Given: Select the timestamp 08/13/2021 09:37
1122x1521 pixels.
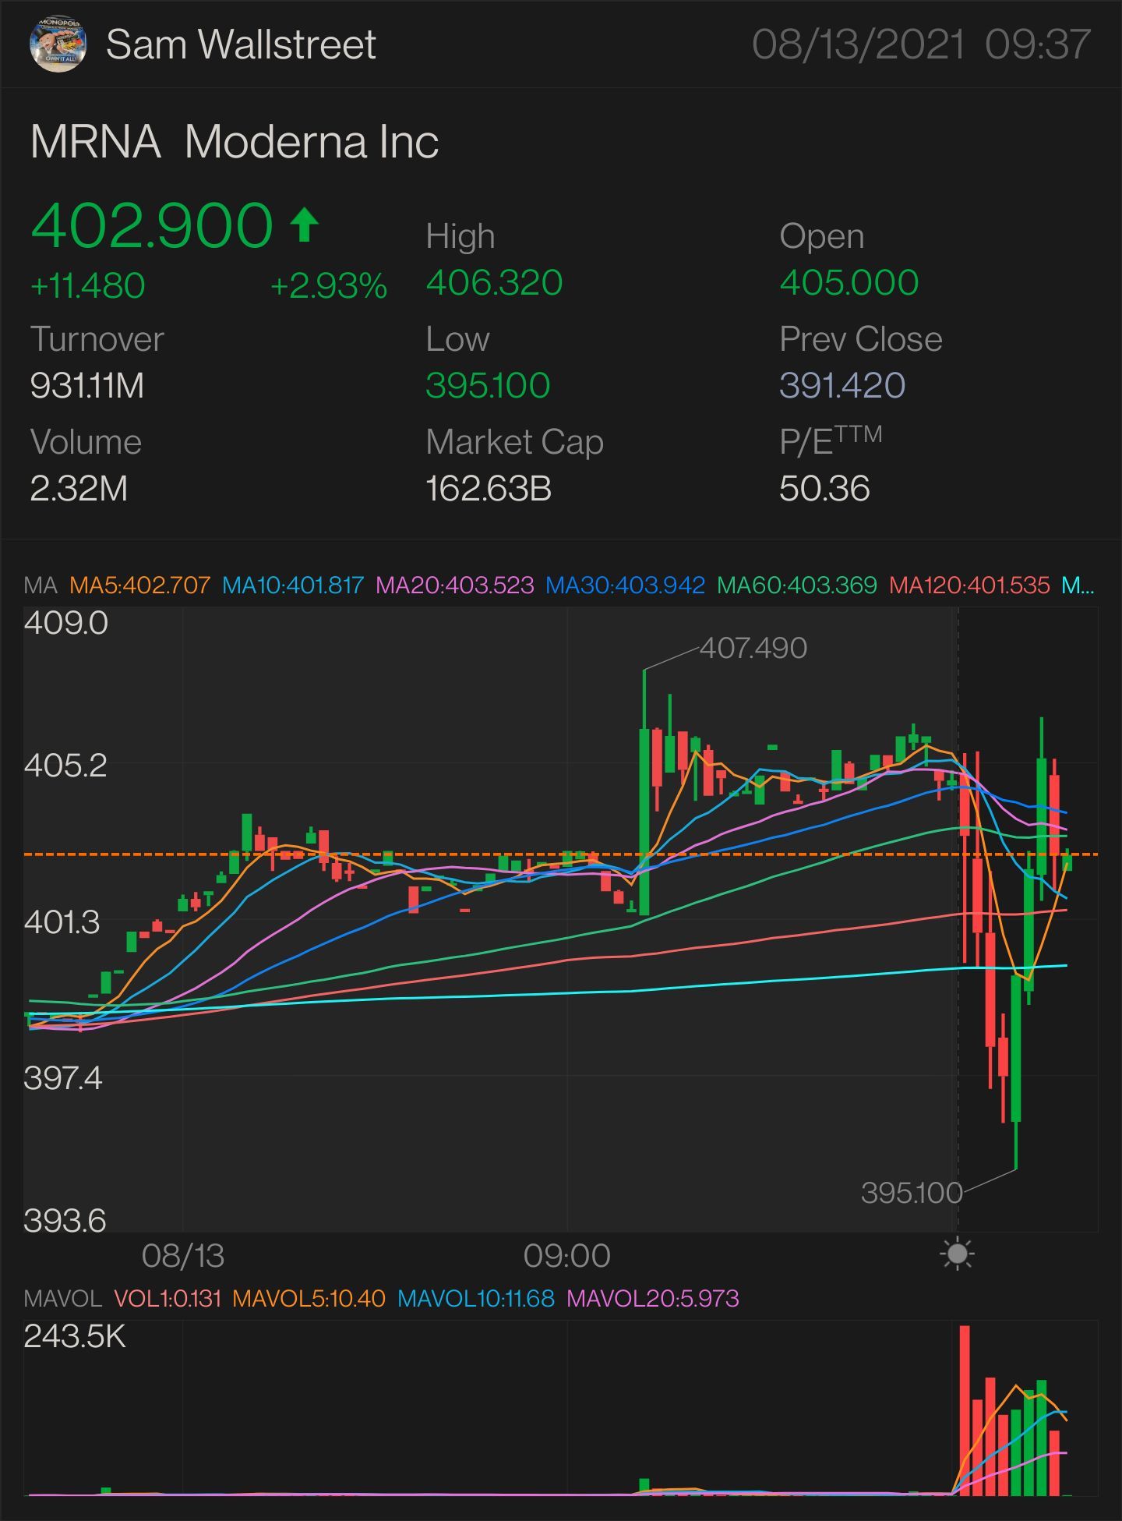Looking at the screenshot, I should pyautogui.click(x=921, y=44).
